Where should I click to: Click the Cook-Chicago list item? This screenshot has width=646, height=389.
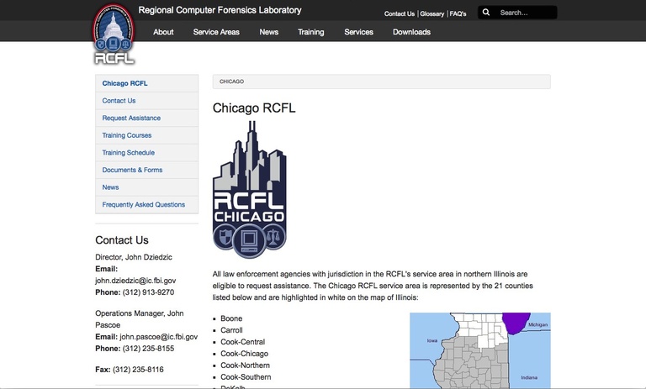point(244,353)
